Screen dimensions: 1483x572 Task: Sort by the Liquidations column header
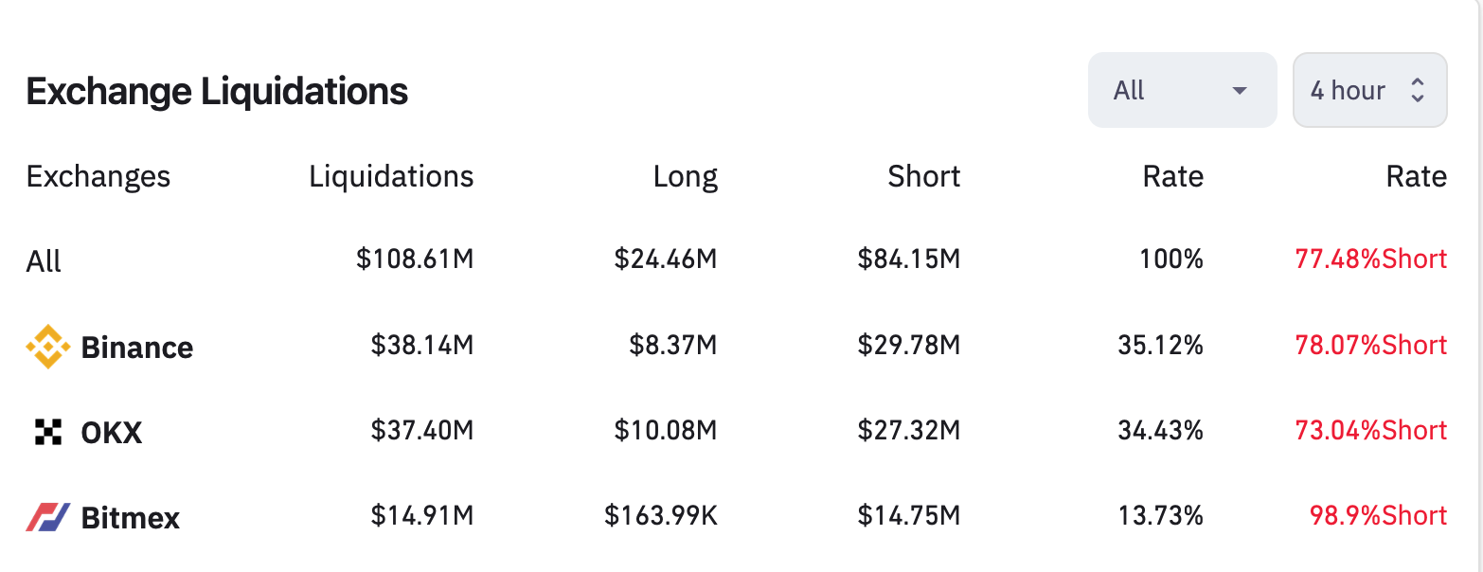coord(391,176)
